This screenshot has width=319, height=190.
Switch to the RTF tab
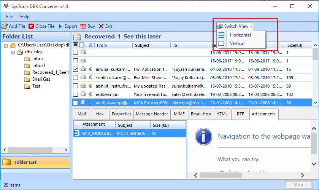(x=240, y=114)
